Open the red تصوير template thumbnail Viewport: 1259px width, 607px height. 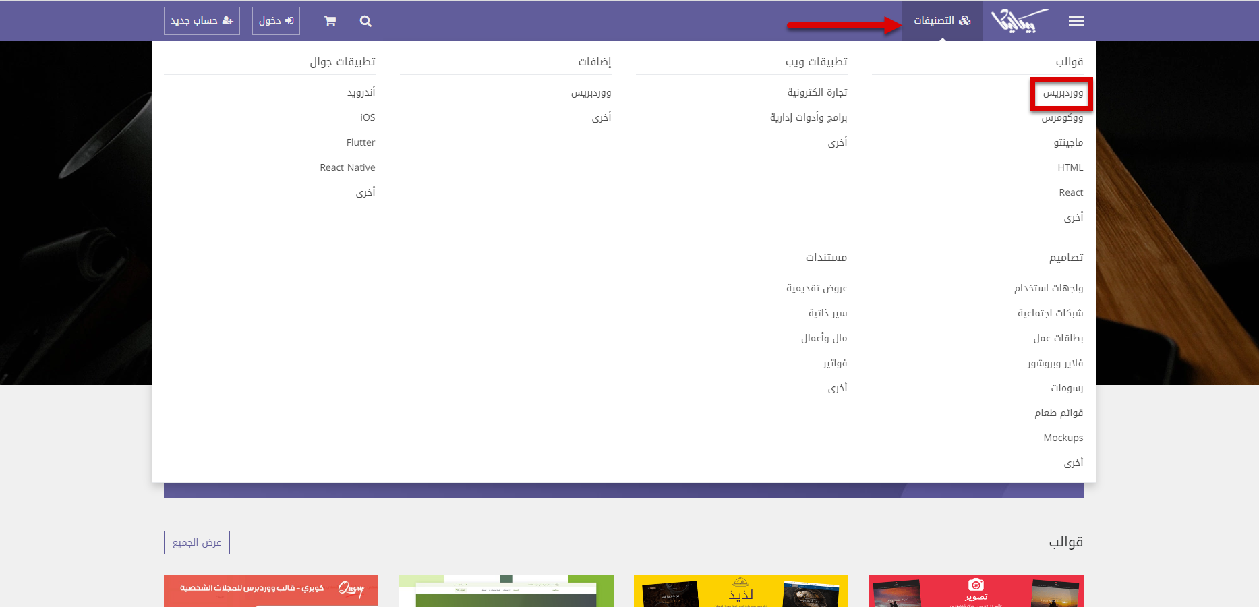[x=976, y=591]
